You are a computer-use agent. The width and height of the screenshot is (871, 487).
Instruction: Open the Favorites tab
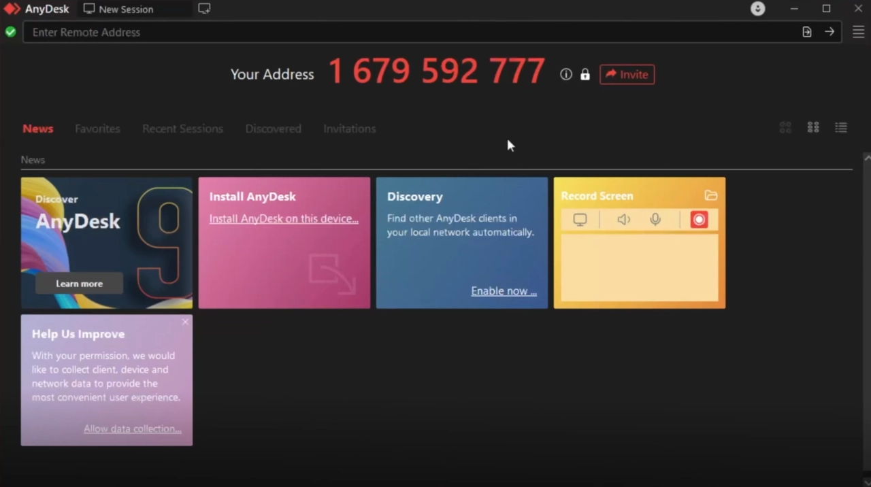click(97, 129)
